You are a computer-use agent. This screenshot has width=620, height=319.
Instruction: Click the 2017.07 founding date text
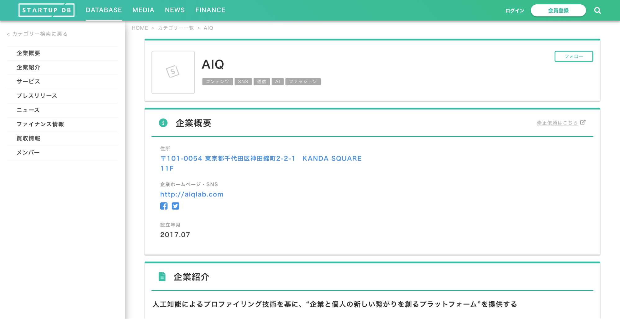[175, 235]
